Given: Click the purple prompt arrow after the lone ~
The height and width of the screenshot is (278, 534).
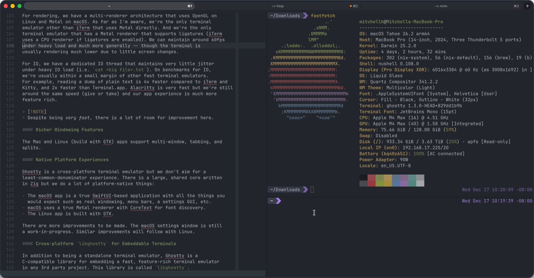Looking at the screenshot, I should (x=278, y=201).
